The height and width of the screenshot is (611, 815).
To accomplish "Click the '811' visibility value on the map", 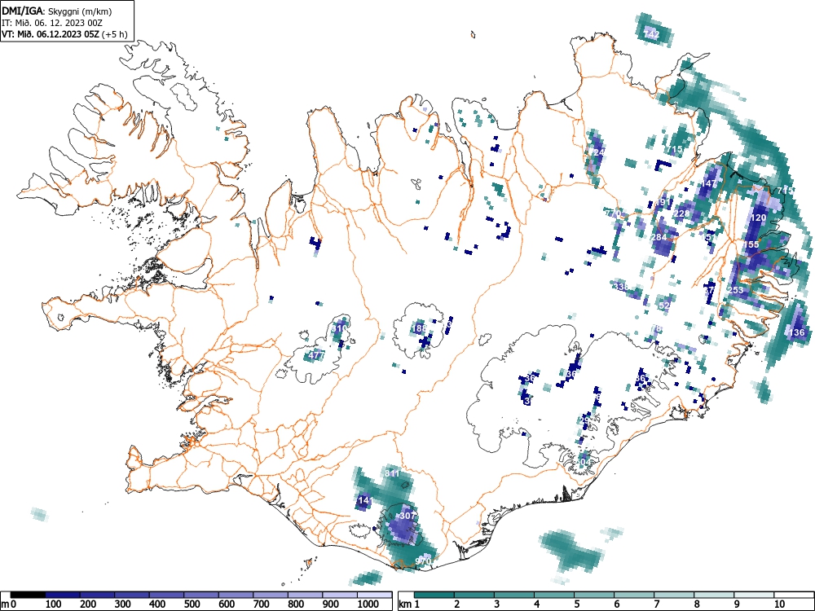I will 392,473.
